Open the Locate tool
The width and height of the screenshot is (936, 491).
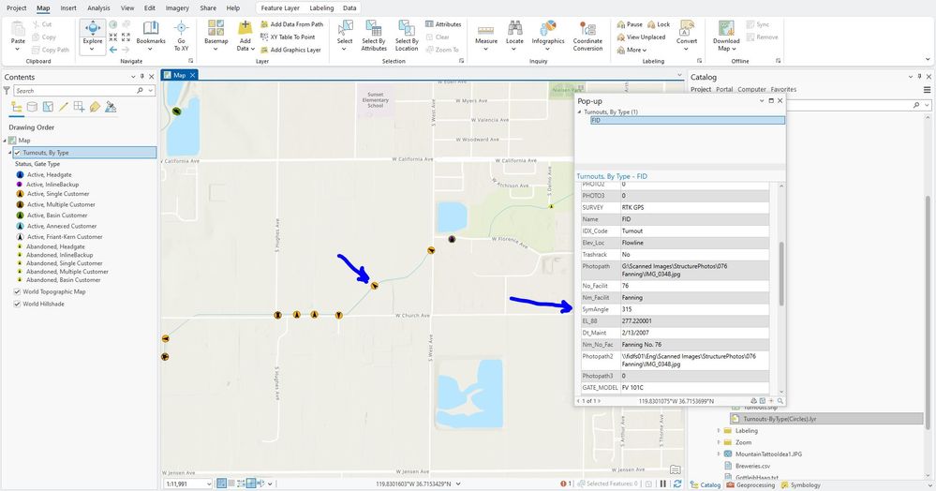[x=514, y=36]
